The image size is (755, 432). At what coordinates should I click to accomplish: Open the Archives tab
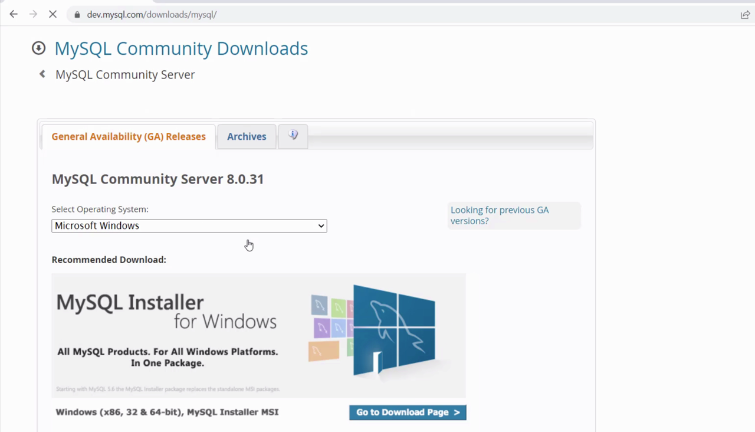coord(247,137)
